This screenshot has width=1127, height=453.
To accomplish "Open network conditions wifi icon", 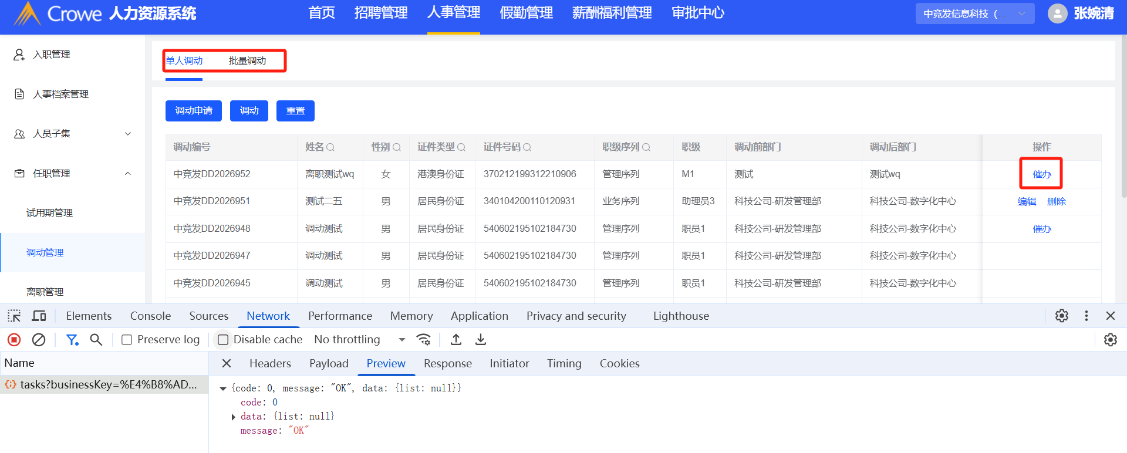I will [x=423, y=340].
